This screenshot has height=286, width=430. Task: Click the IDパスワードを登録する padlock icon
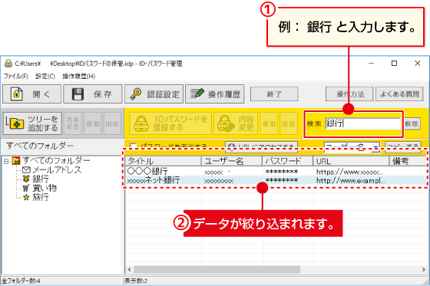pos(141,123)
